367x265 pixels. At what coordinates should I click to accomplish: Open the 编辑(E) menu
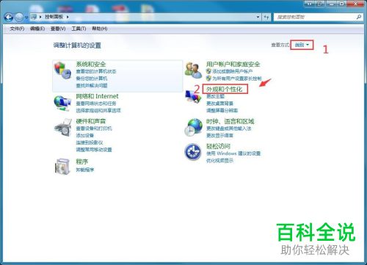[37, 29]
